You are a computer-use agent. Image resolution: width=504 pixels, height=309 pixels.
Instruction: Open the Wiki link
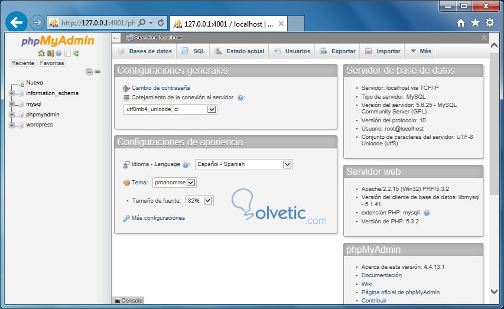367,284
